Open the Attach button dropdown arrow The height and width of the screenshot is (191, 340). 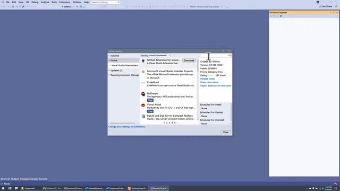(74, 7)
